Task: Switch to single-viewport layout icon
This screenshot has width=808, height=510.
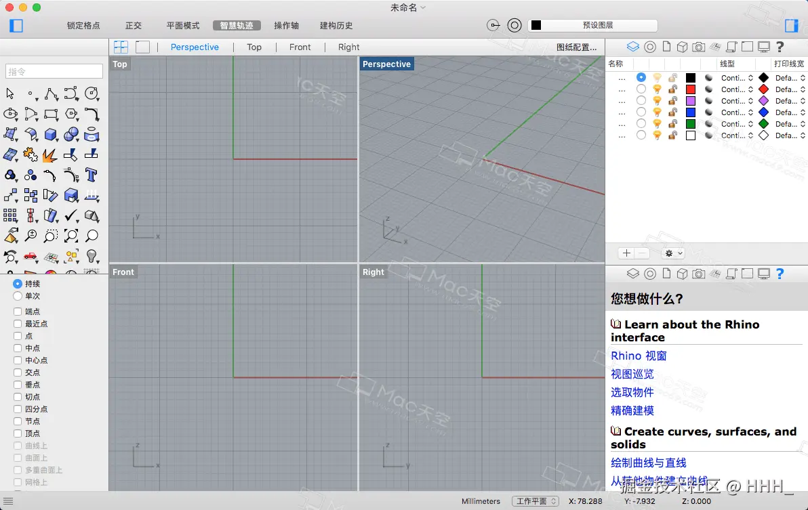Action: click(x=143, y=47)
